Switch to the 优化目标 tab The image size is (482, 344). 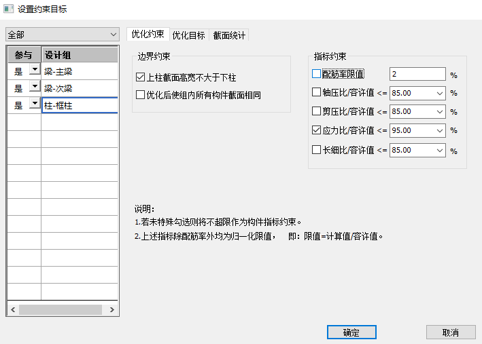coord(188,35)
